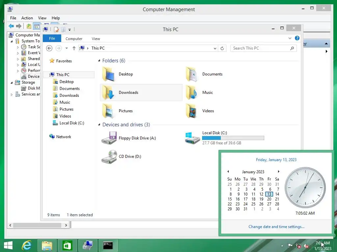Open the File tab in This PC window

52,38
